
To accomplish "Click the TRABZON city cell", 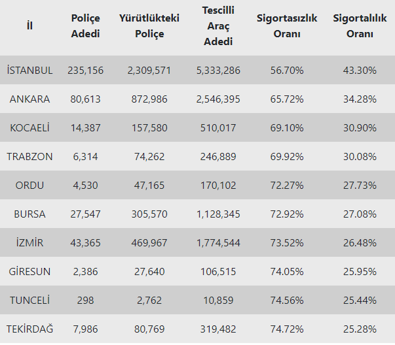I will tap(30, 156).
